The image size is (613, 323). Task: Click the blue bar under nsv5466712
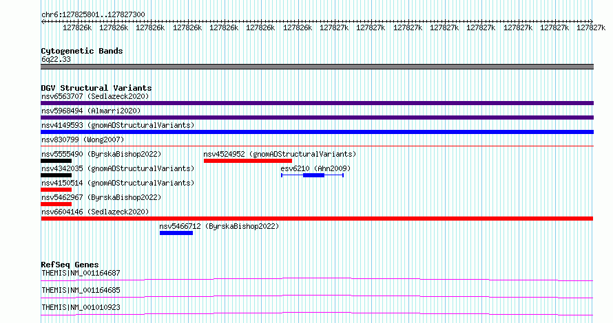[x=176, y=233]
